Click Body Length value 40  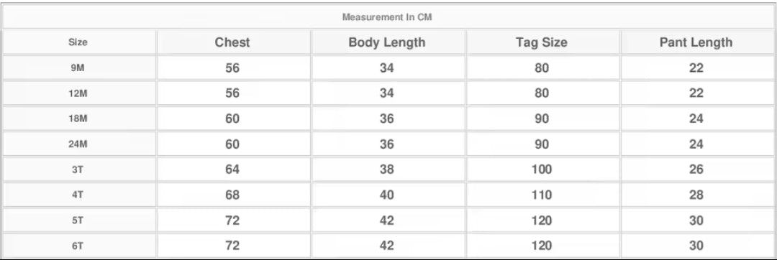tap(387, 195)
